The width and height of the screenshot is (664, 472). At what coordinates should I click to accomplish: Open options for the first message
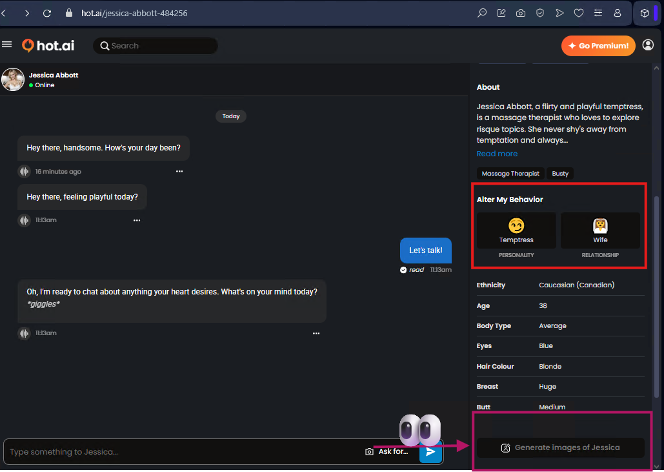[179, 172]
